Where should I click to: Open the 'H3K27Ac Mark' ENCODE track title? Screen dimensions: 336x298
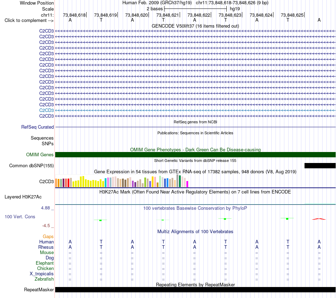195,192
